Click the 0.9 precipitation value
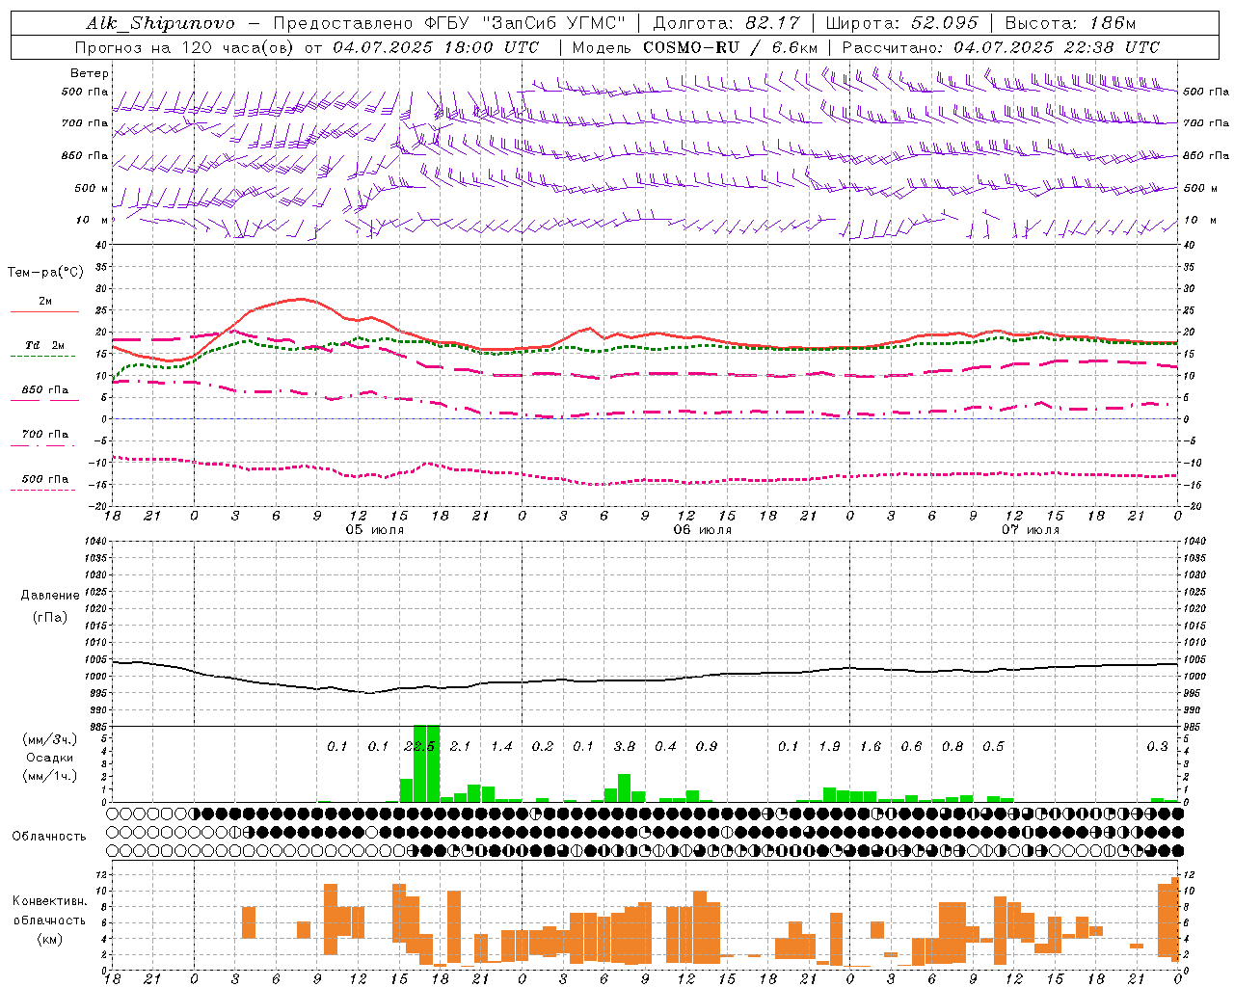This screenshot has height=987, width=1234. tap(707, 746)
